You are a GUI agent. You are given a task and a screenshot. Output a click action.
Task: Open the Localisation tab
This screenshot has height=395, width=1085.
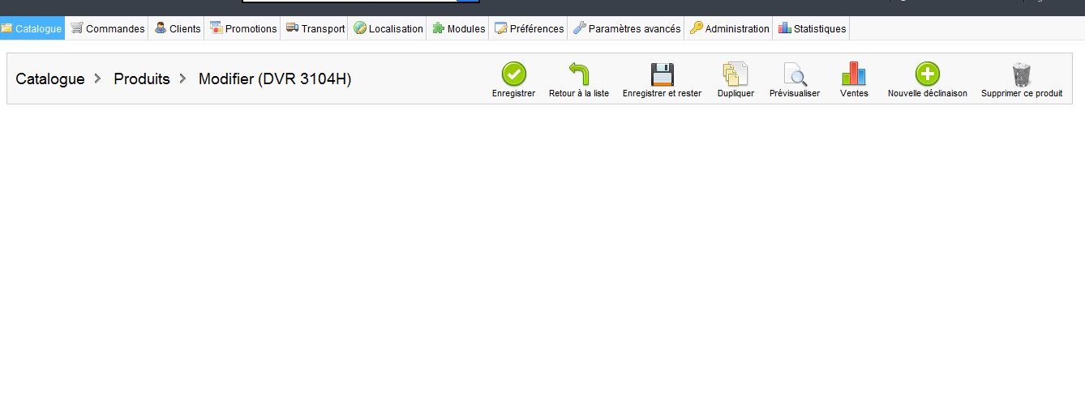(388, 28)
